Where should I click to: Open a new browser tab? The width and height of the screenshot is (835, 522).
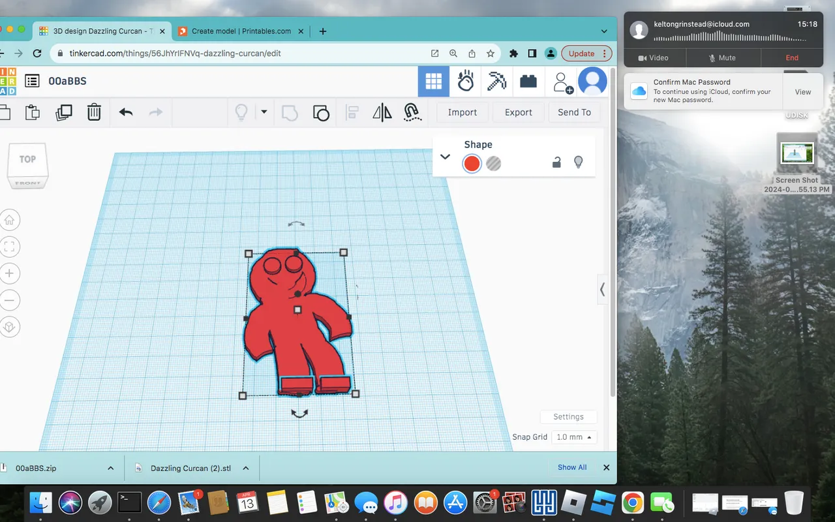323,31
